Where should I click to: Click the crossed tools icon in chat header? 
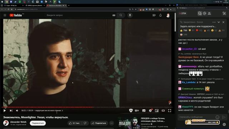coord(224,13)
